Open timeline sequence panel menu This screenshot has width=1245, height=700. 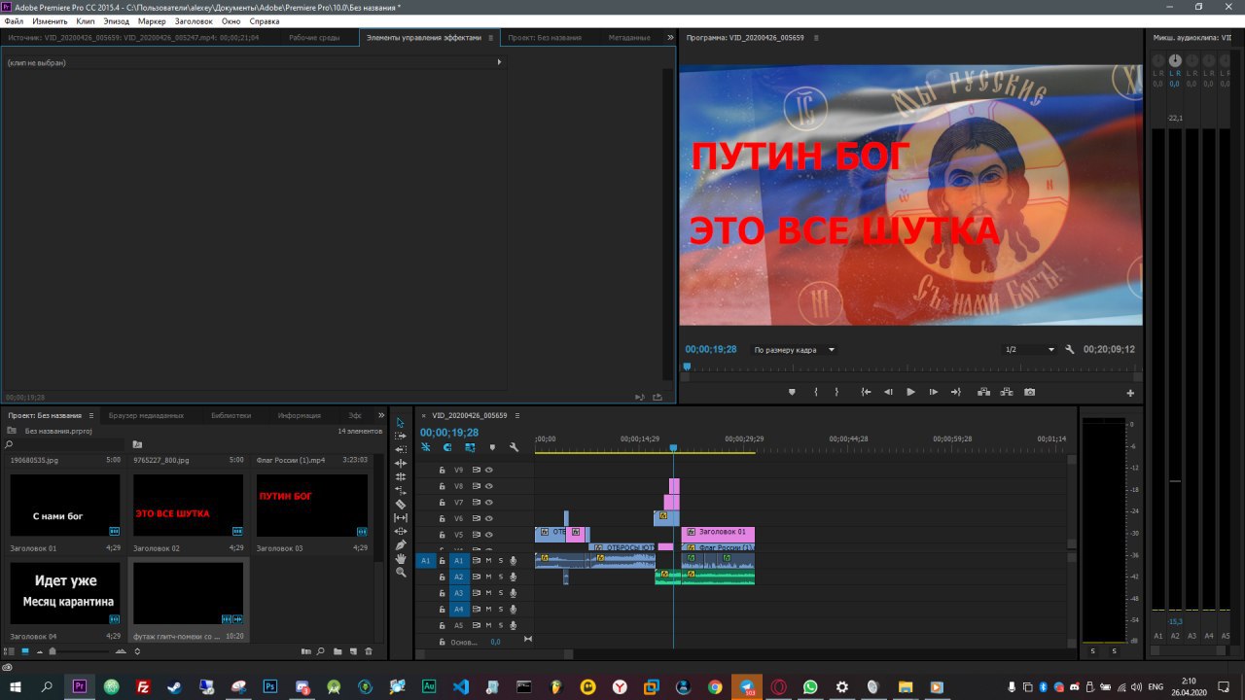tap(517, 415)
